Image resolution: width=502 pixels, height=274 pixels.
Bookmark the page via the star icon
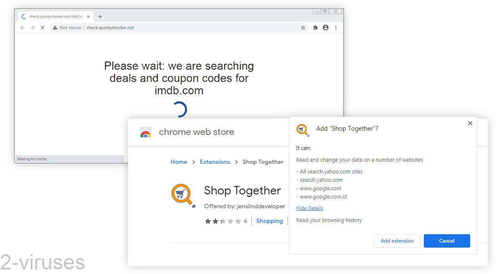[x=302, y=27]
